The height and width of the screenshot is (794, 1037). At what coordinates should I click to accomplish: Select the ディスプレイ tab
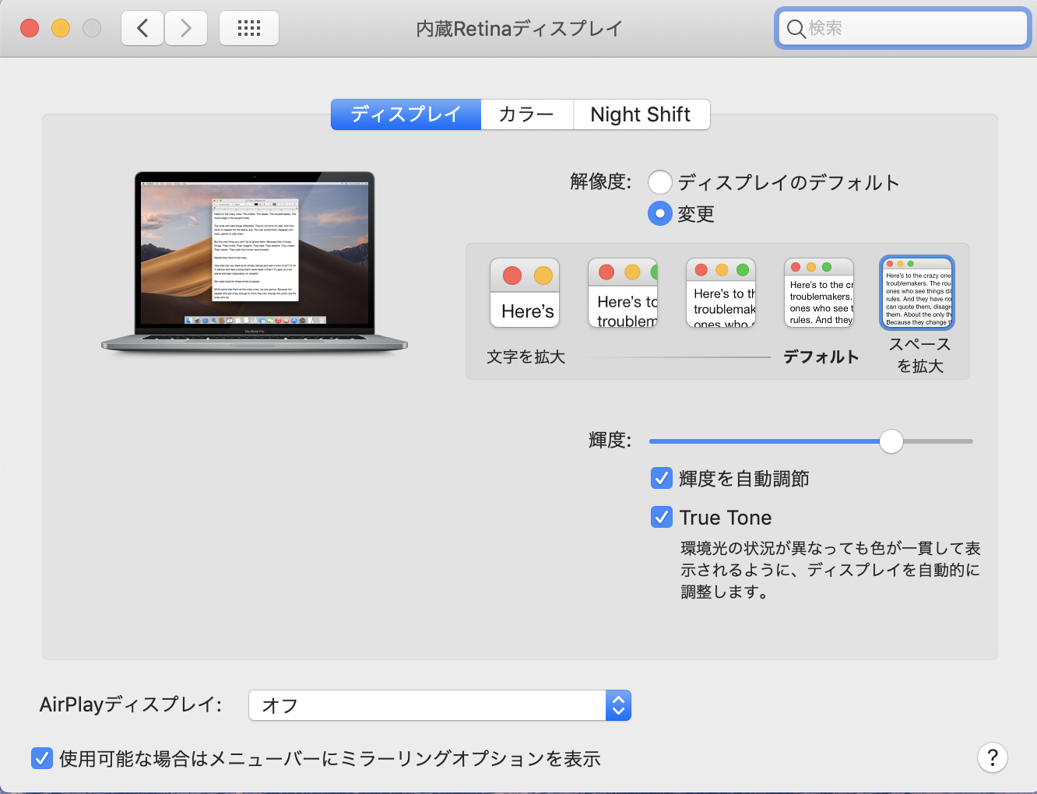pos(405,114)
